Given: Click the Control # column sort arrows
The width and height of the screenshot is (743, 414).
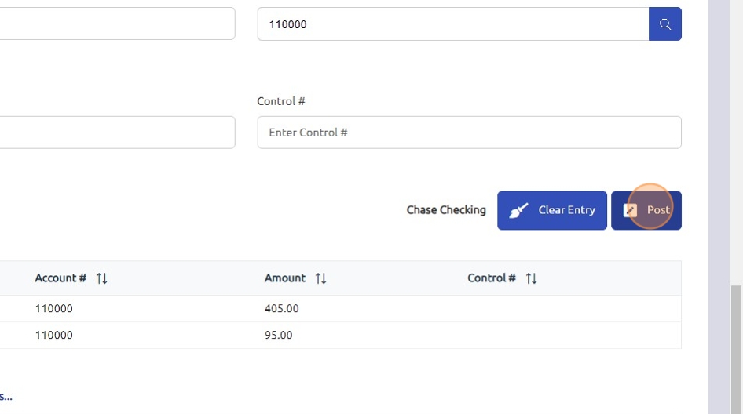Looking at the screenshot, I should [x=532, y=278].
